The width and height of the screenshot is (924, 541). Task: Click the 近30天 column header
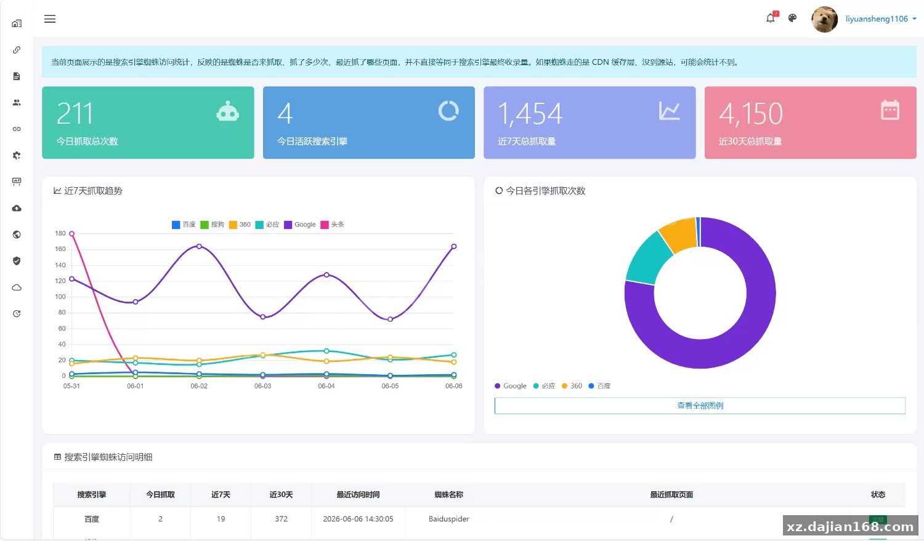(281, 495)
